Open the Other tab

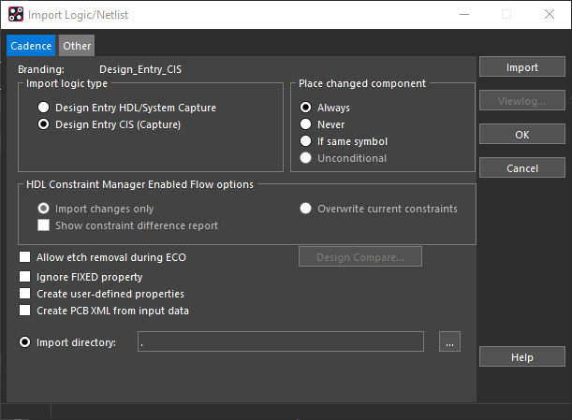pos(77,46)
